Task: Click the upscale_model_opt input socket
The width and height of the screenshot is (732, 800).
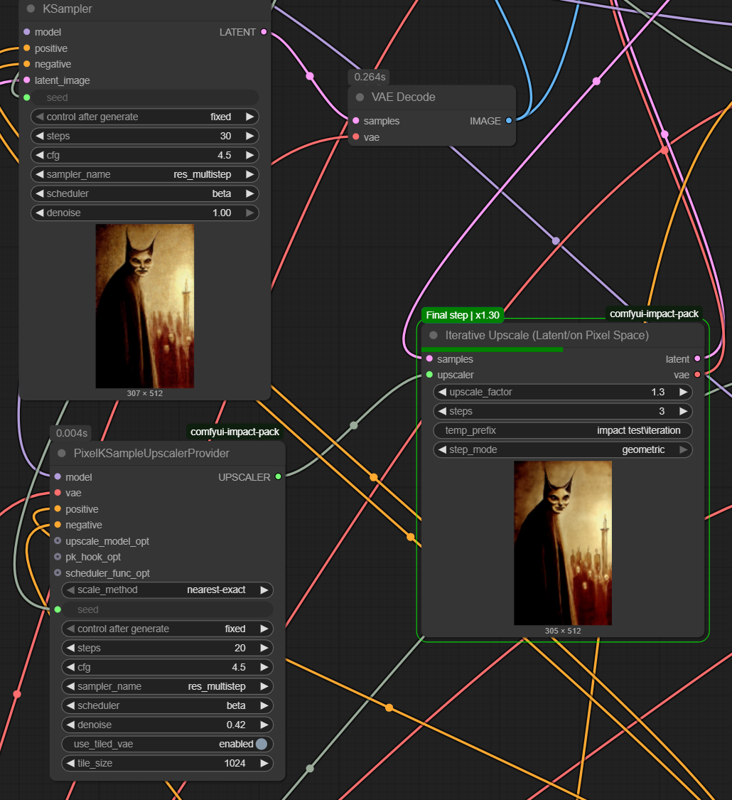Action: click(58, 541)
